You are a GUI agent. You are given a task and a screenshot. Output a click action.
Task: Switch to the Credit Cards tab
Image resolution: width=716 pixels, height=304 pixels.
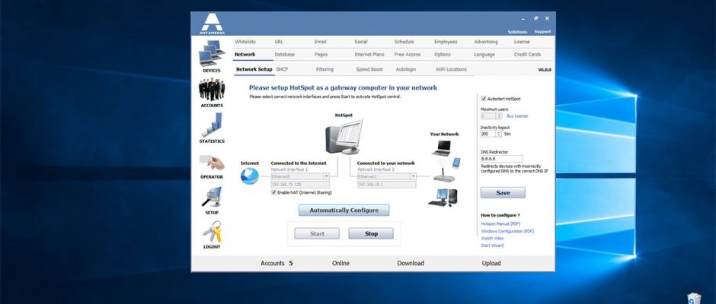tap(527, 54)
